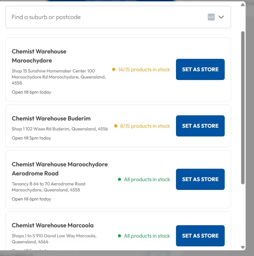Set Chemist Warehouse Buderim as store
This screenshot has height=256, width=254.
tap(200, 126)
